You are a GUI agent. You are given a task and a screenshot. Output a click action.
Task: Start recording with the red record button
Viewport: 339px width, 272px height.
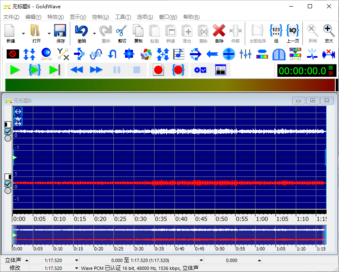tap(158, 70)
